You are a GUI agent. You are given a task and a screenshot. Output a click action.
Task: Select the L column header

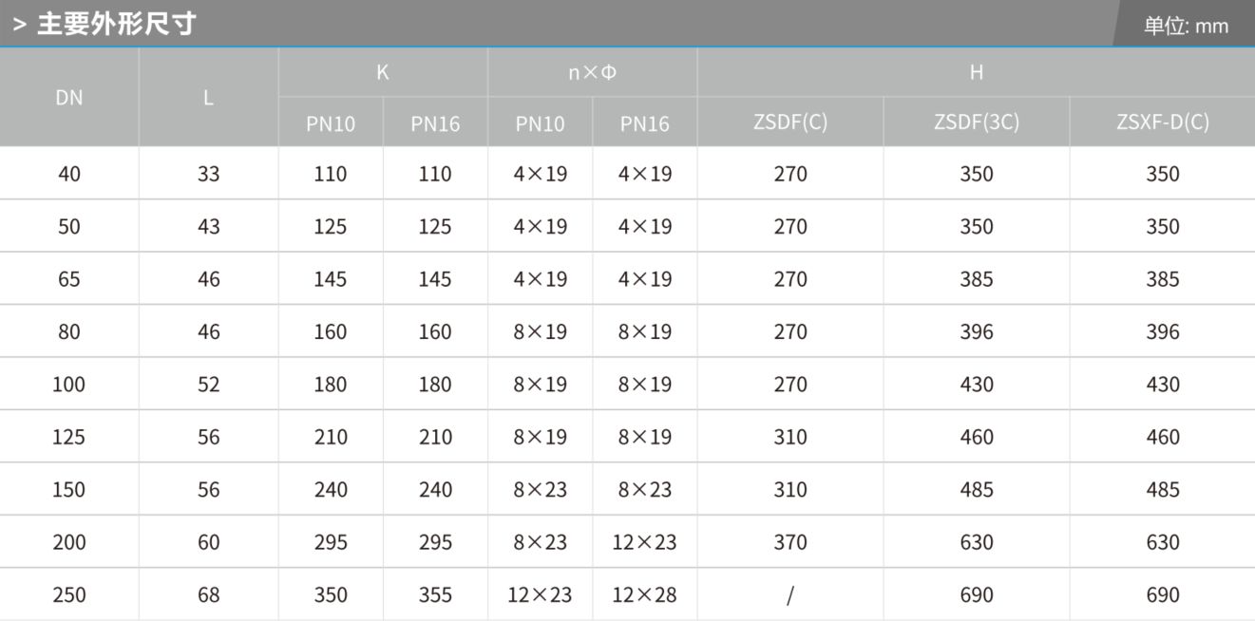[x=208, y=97]
